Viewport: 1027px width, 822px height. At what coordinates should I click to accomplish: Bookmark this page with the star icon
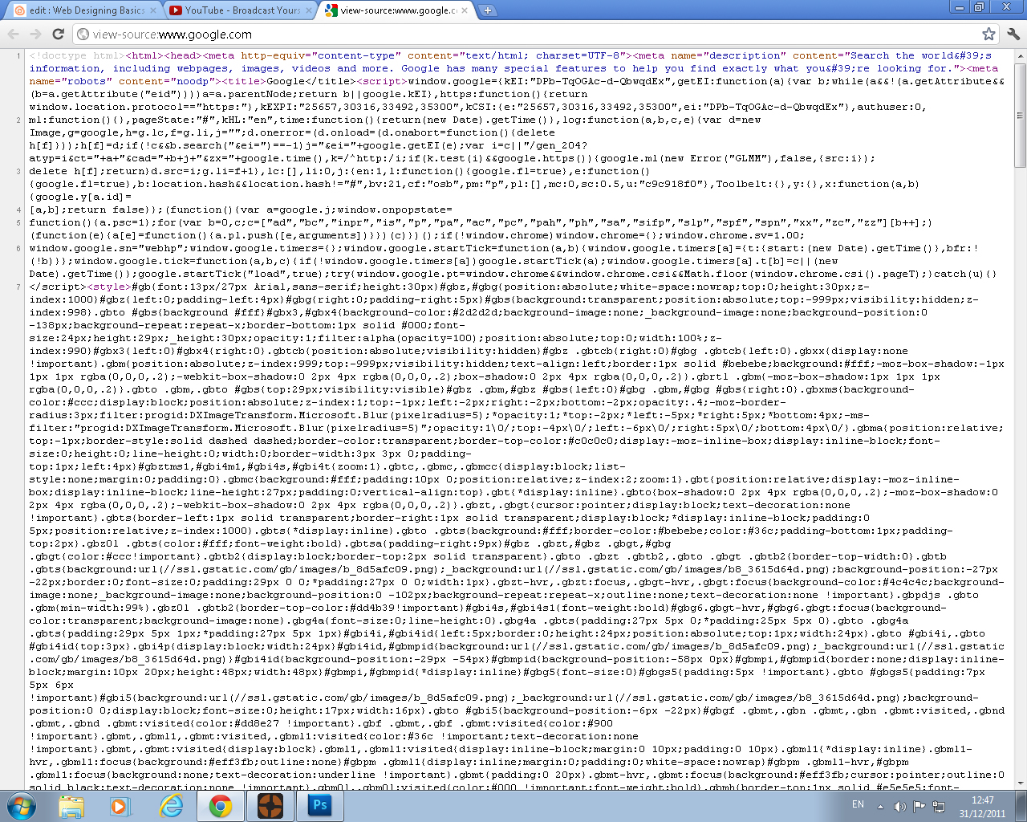click(x=988, y=34)
